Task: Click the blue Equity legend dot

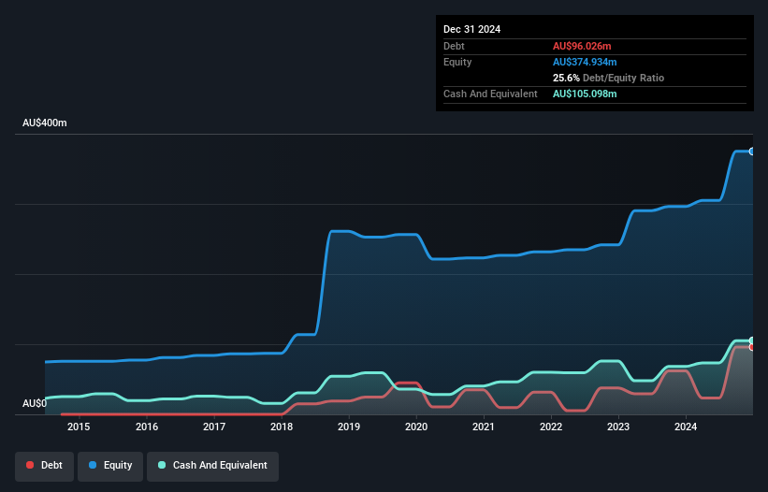Action: [93, 465]
